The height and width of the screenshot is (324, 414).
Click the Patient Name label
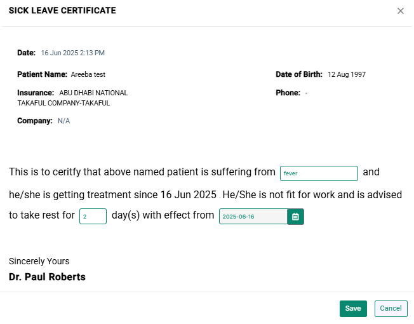[x=43, y=74]
